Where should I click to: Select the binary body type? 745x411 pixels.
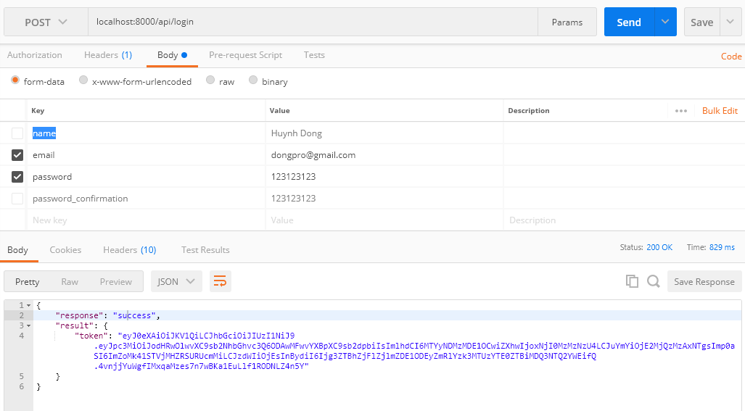tap(252, 80)
